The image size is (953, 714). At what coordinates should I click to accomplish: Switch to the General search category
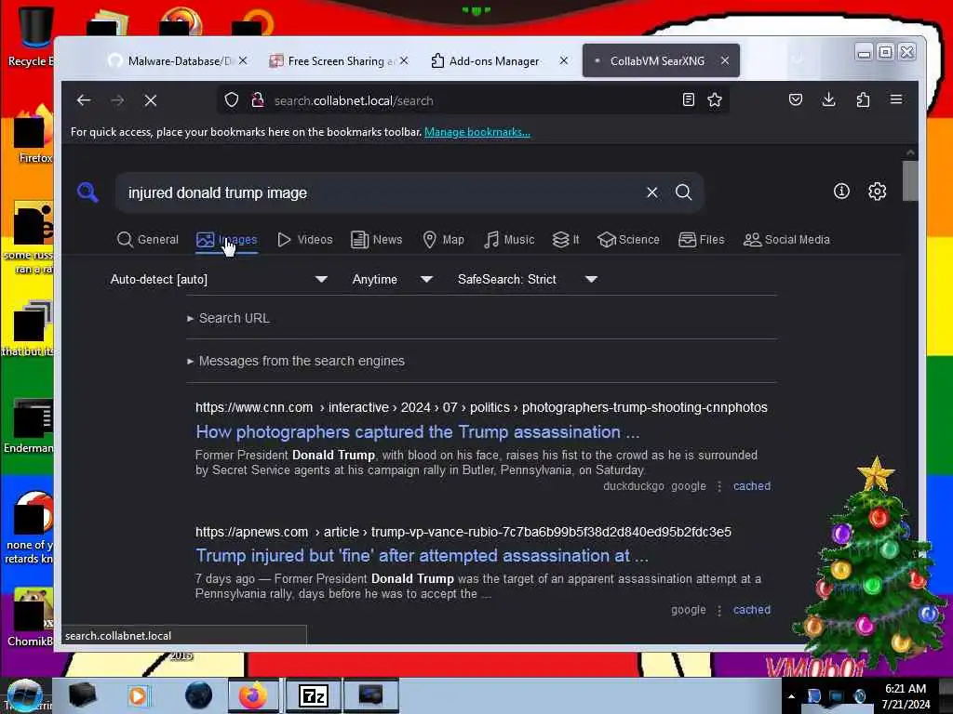(148, 240)
